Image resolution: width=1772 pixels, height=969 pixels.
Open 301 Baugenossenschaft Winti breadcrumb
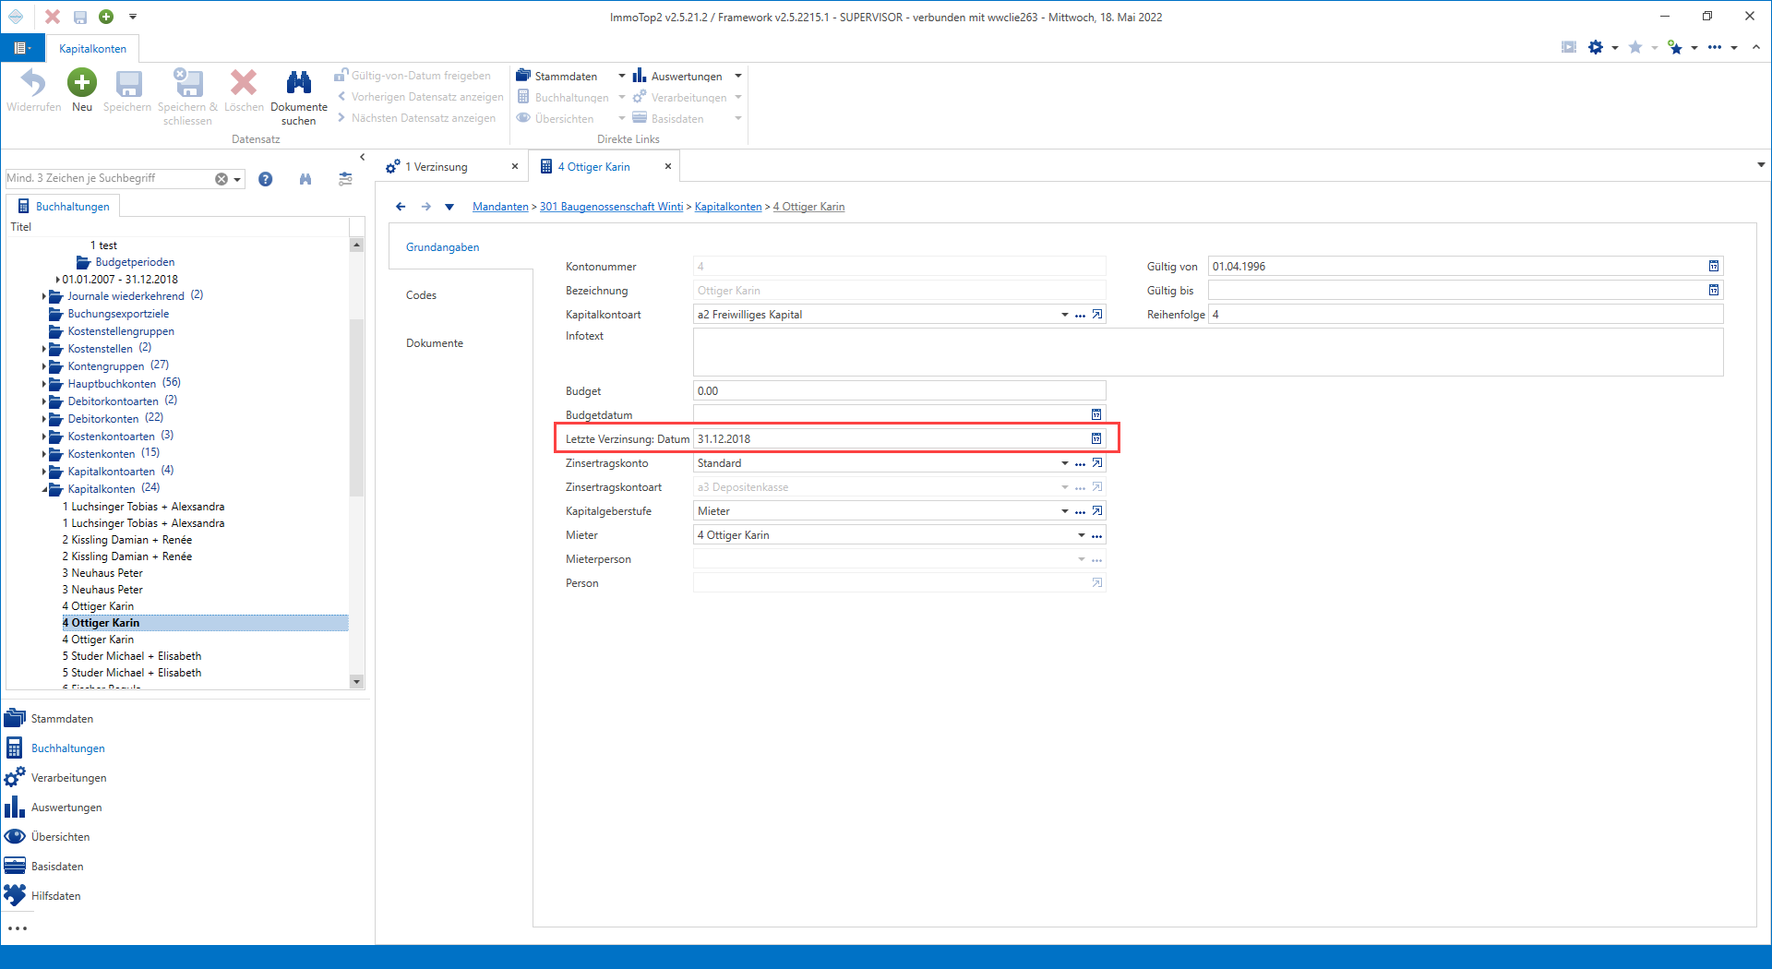point(611,207)
